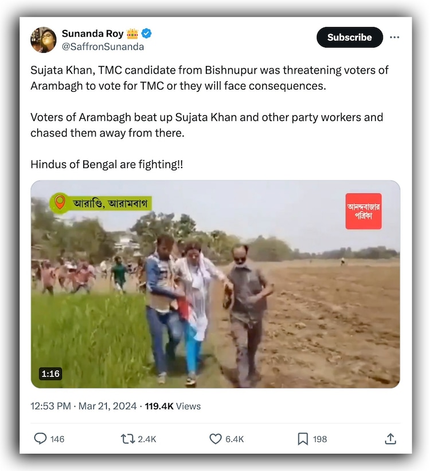Screen dimensions: 430x471
Task: Click the 1:16 video duration badge
Action: [x=50, y=373]
